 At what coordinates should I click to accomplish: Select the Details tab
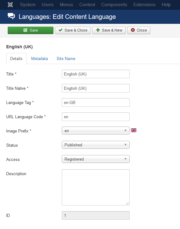pos(16,58)
